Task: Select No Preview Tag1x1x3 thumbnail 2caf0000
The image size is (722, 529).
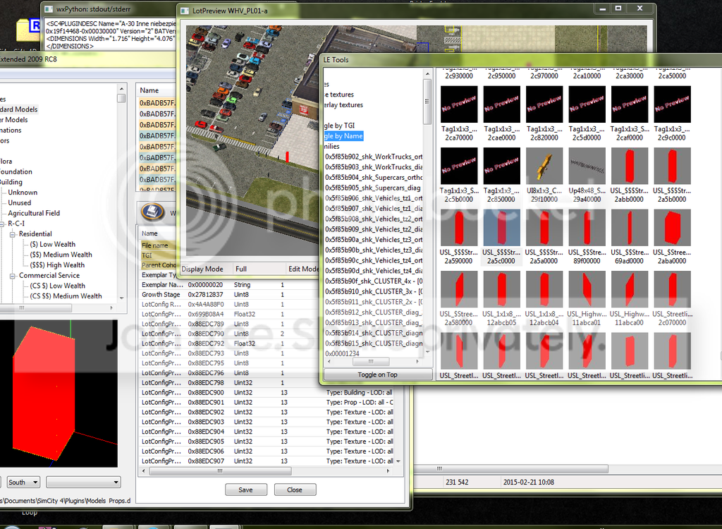Action: tap(630, 104)
